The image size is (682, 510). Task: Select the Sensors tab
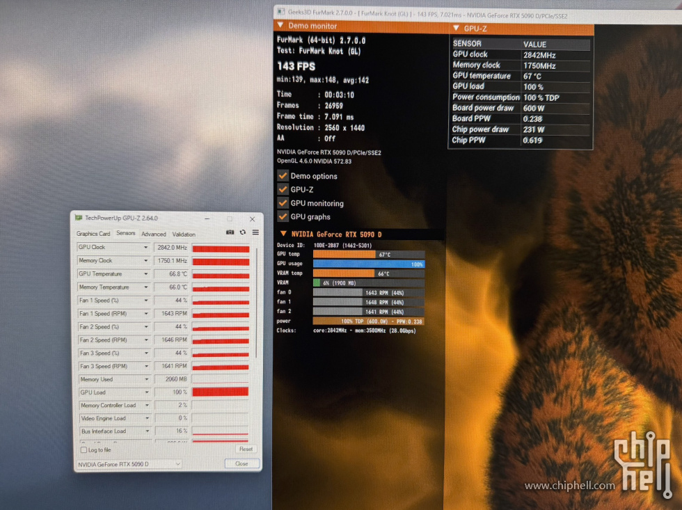click(x=126, y=233)
